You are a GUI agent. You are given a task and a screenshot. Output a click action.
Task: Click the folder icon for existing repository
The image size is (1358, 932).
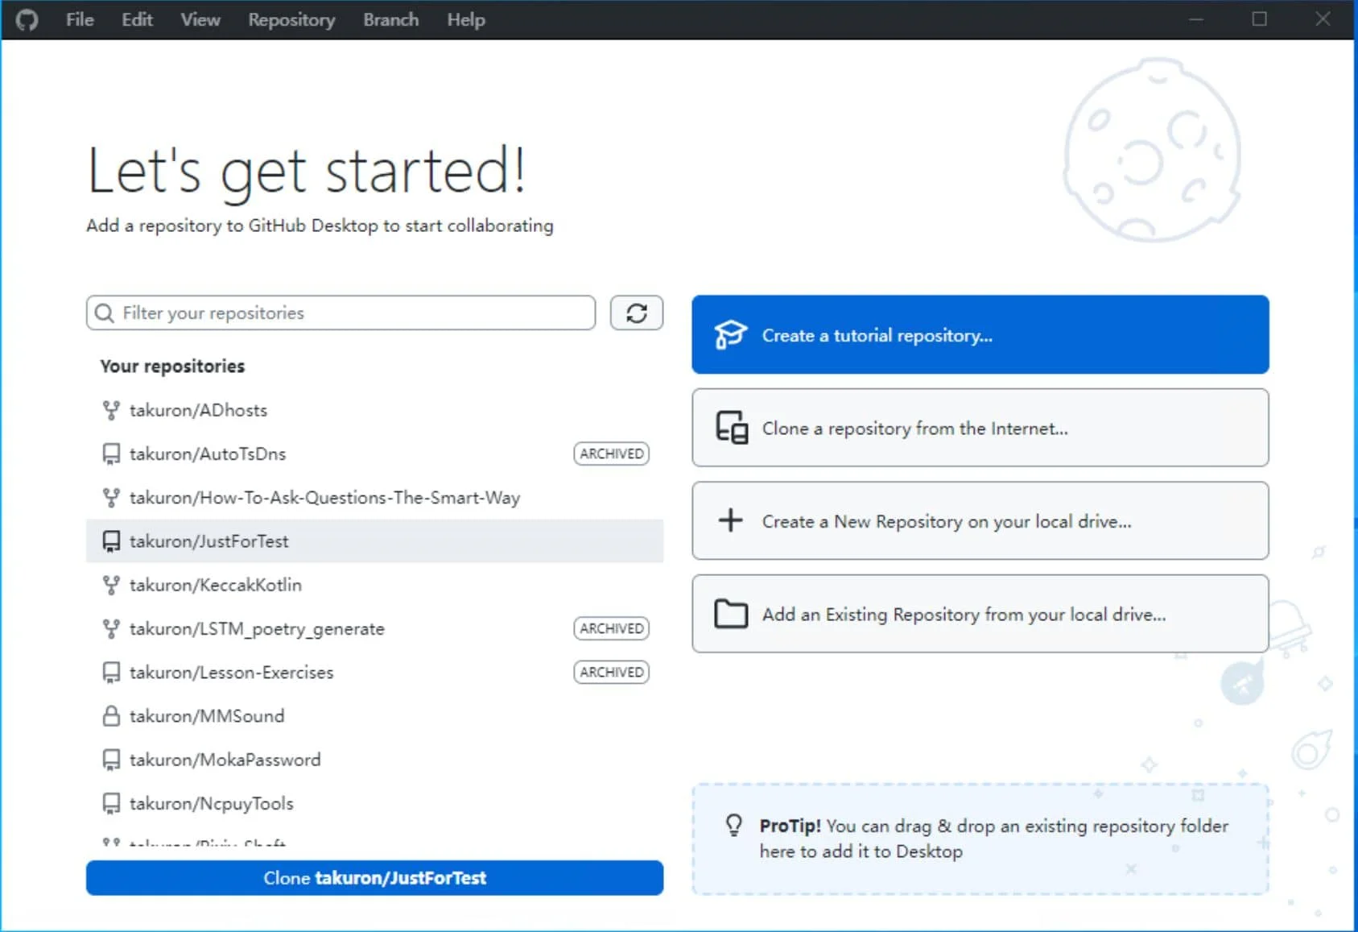(x=731, y=614)
